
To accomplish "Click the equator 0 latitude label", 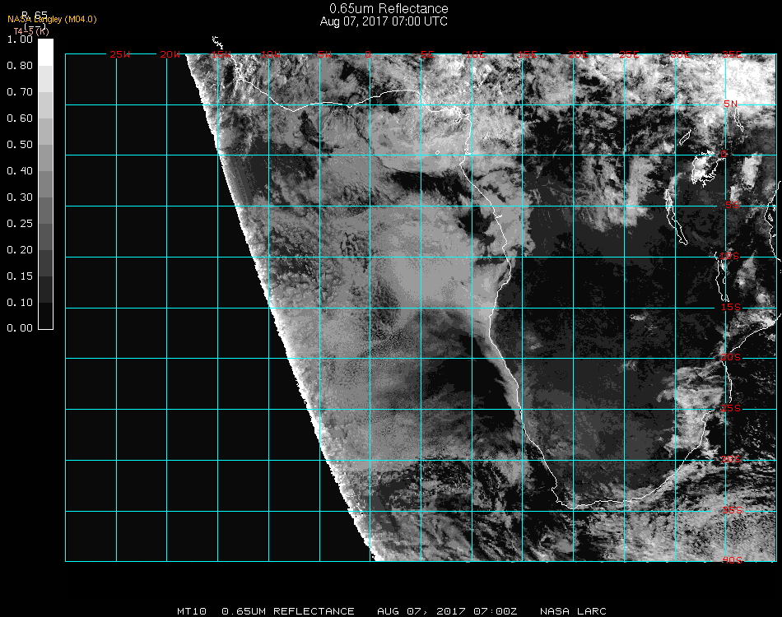I will pyautogui.click(x=724, y=154).
